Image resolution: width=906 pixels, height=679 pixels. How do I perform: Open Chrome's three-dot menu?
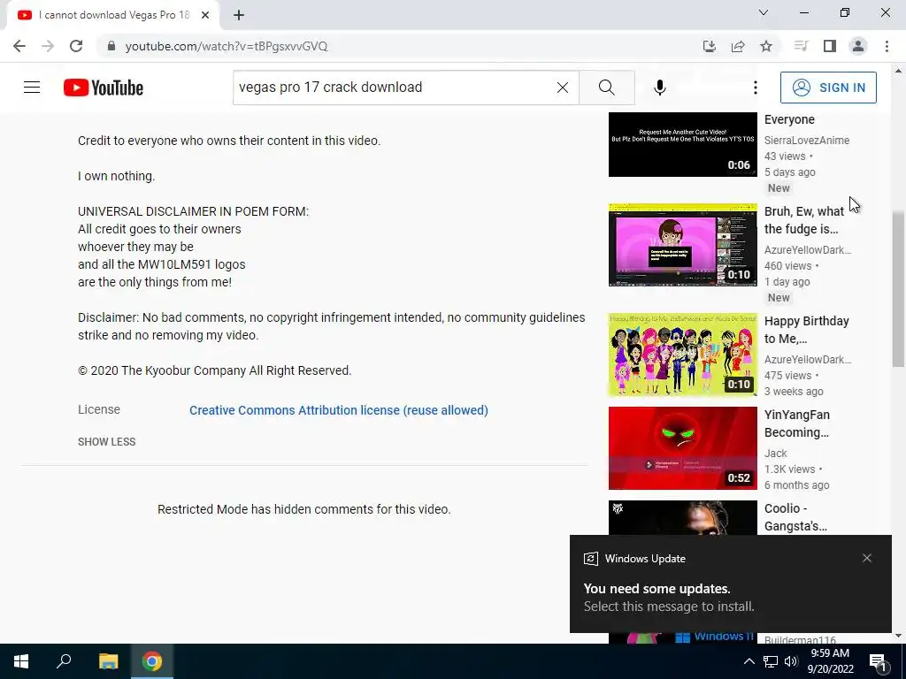tap(887, 46)
